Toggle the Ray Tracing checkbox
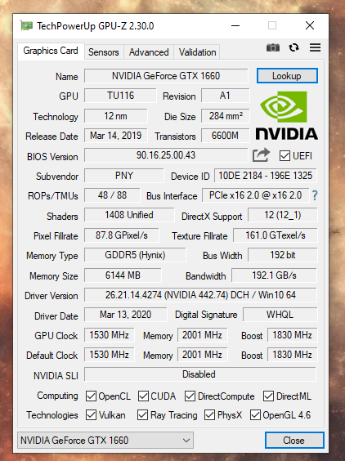 pos(142,415)
